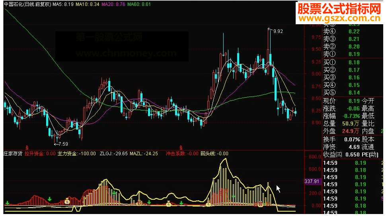Viewport: 386px width, 216px height.
Task: Click the leftmost green down-arrow signal
Action: point(8,203)
